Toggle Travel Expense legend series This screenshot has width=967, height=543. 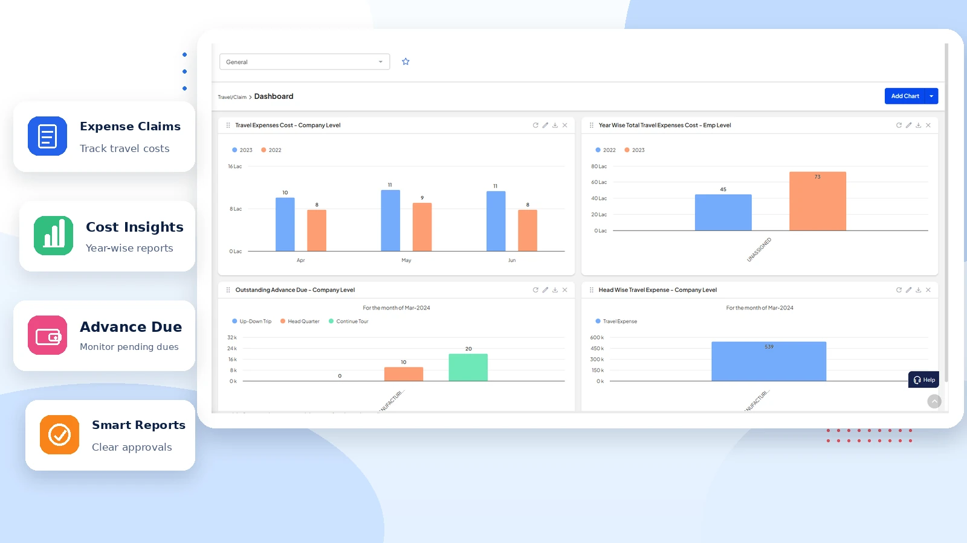(616, 322)
